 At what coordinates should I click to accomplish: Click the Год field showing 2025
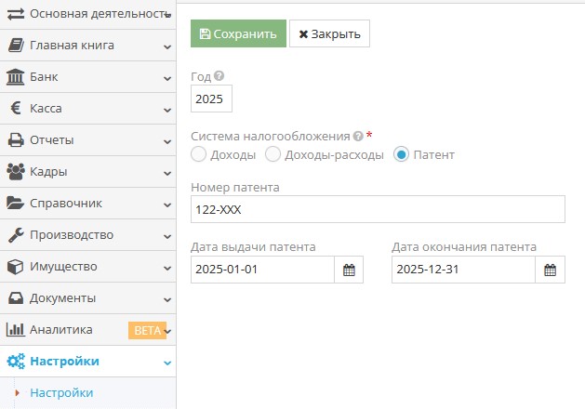coord(211,99)
